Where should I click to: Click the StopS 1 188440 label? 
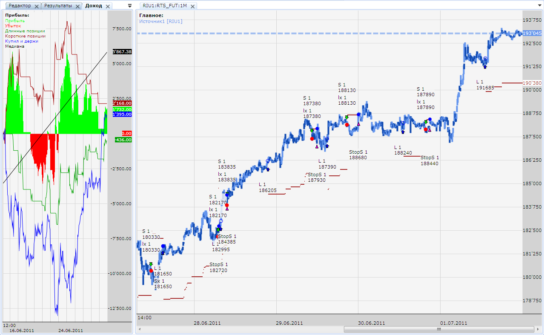coord(429,160)
